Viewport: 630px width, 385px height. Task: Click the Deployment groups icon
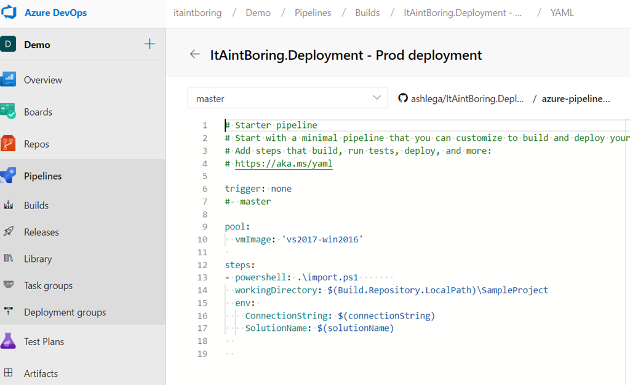tap(9, 311)
